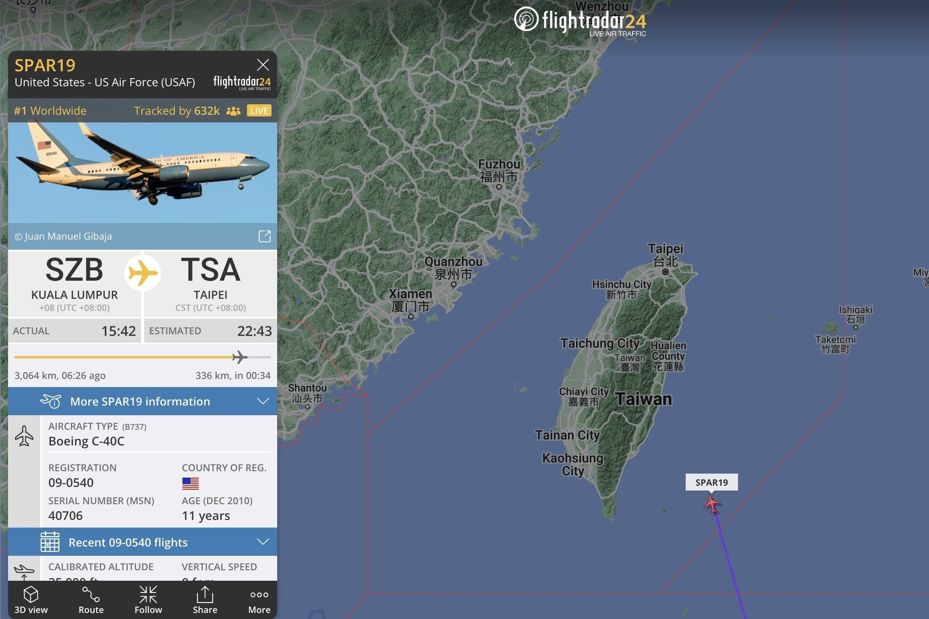Click the Recent flights calendar icon

(x=50, y=542)
